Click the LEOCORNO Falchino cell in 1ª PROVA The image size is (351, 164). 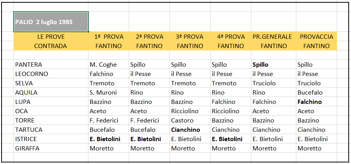point(109,74)
